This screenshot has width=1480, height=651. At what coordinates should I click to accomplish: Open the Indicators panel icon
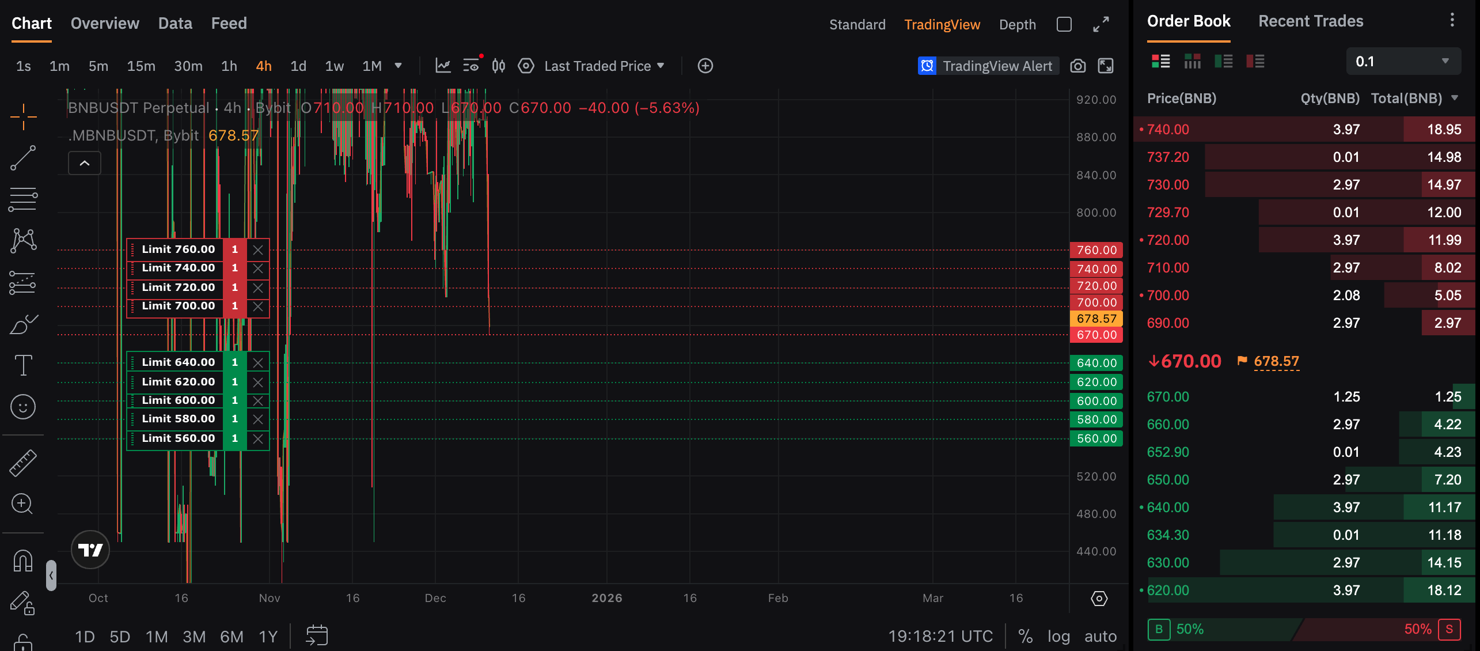coord(443,66)
